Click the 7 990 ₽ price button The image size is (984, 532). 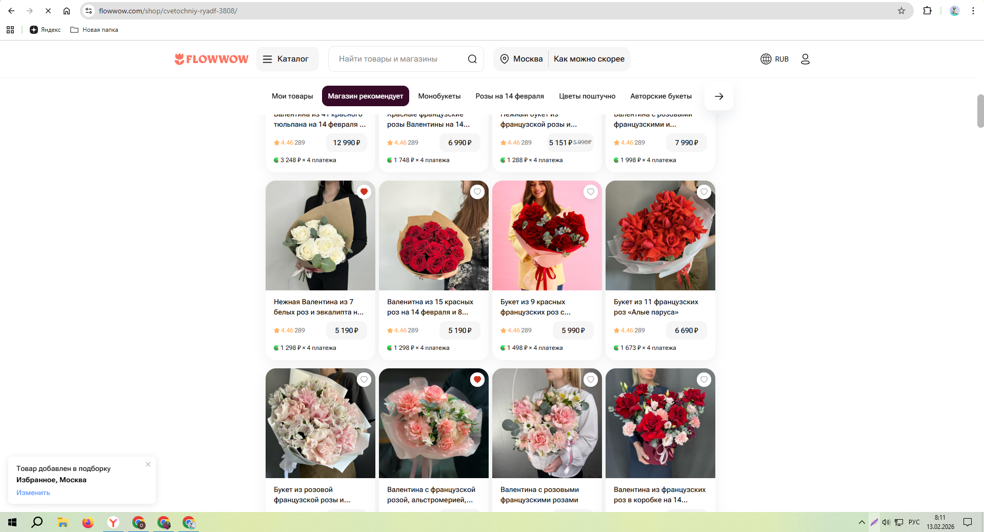(687, 143)
